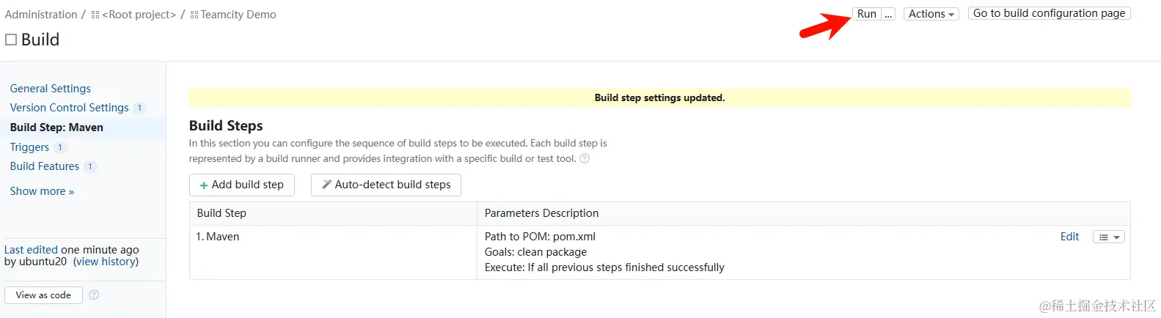Screen dimensions: 1161x318
Task: Click the plus icon on Add build step
Action: pos(204,185)
